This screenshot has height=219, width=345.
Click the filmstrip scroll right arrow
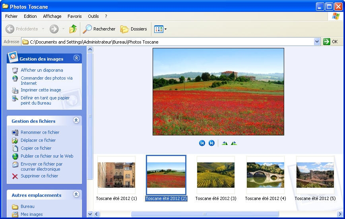coord(340,214)
